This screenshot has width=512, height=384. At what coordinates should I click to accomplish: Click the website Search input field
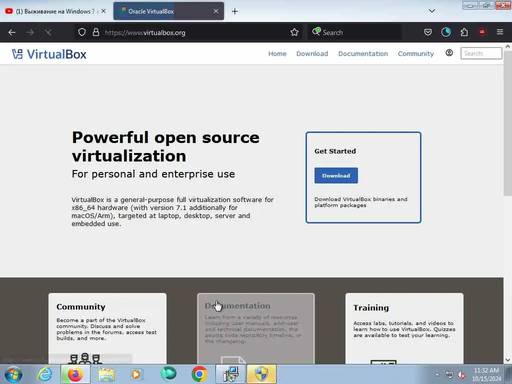(x=481, y=53)
